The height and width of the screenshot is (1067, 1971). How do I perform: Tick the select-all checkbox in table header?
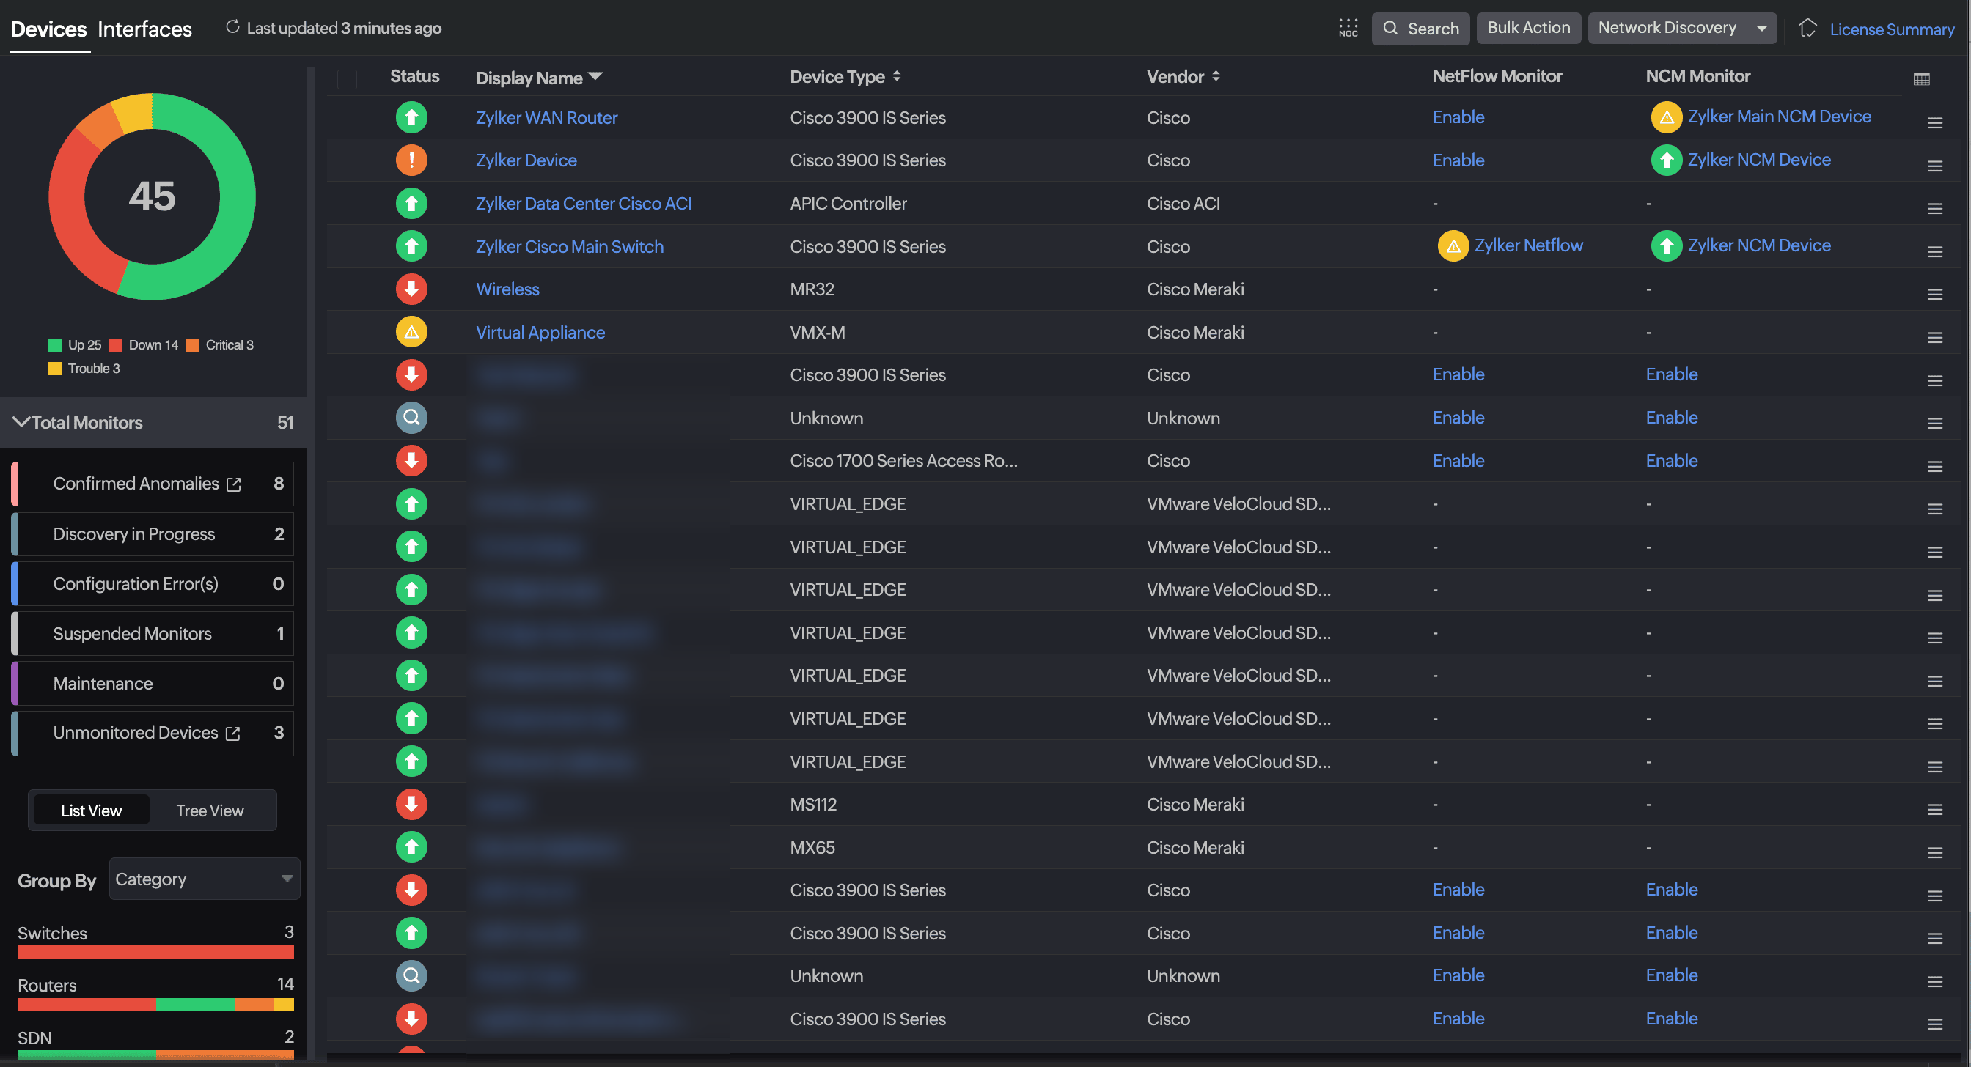click(348, 79)
